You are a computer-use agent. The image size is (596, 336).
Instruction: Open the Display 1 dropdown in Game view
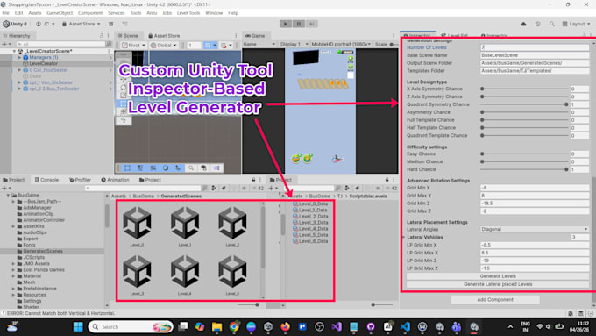point(294,44)
